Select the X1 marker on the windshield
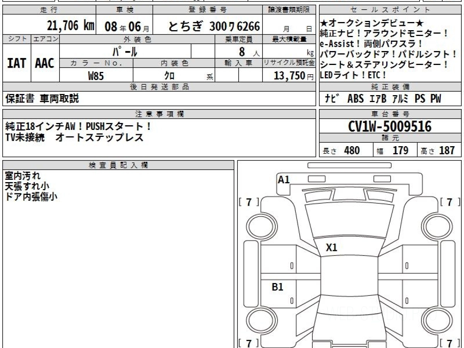This screenshot has height=348, width=464. pos(331,247)
